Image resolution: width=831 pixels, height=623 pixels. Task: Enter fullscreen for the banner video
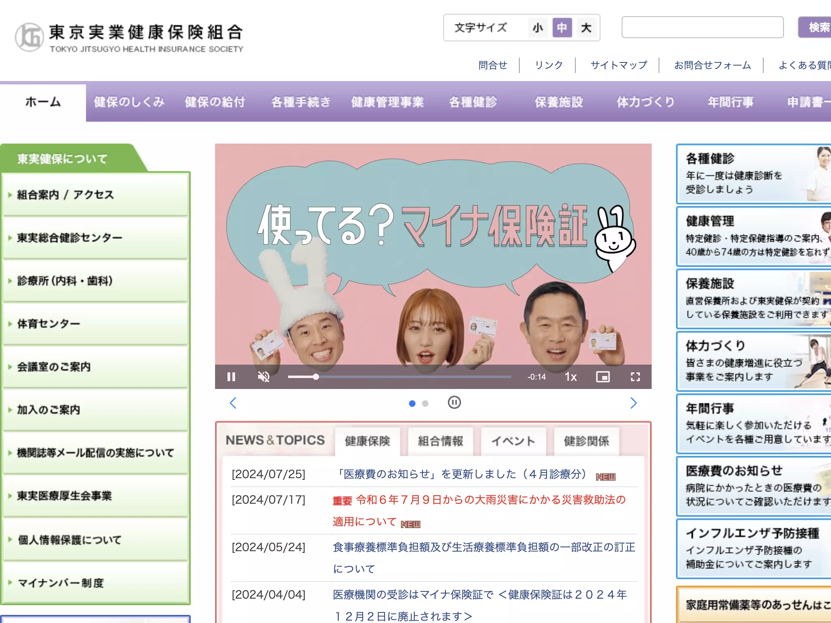click(635, 377)
